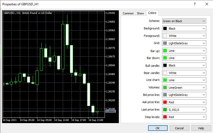Switch to the Common tab

pos(128,13)
